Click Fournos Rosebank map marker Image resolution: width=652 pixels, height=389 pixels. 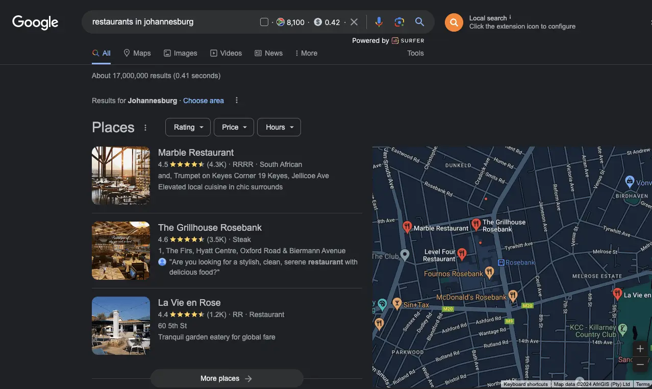[489, 272]
